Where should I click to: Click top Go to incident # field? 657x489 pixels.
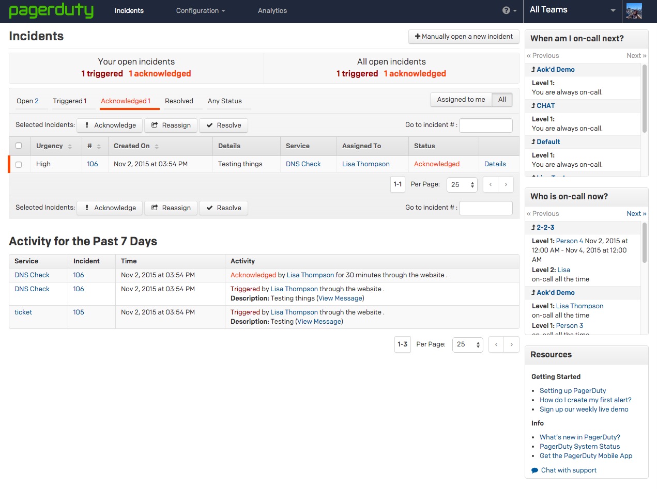tap(486, 125)
